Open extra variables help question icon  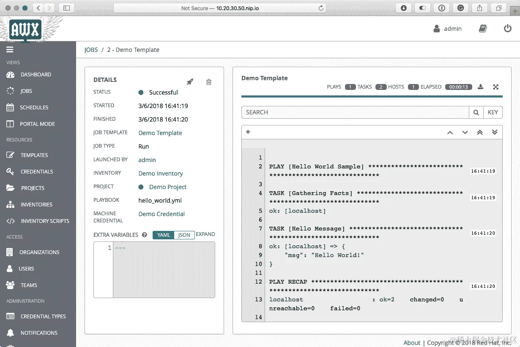click(145, 235)
